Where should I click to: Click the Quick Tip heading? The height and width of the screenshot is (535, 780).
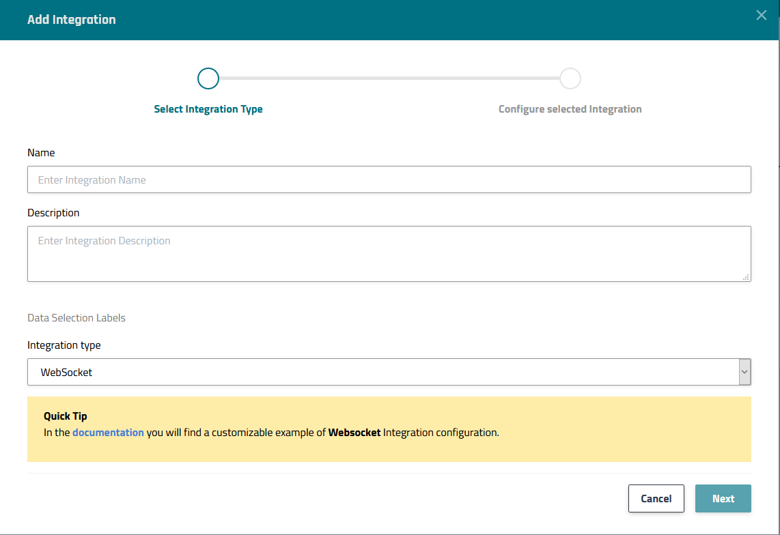pyautogui.click(x=66, y=416)
